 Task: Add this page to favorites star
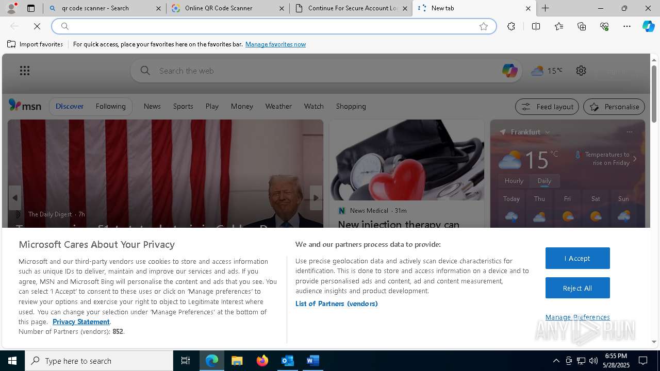(x=484, y=26)
